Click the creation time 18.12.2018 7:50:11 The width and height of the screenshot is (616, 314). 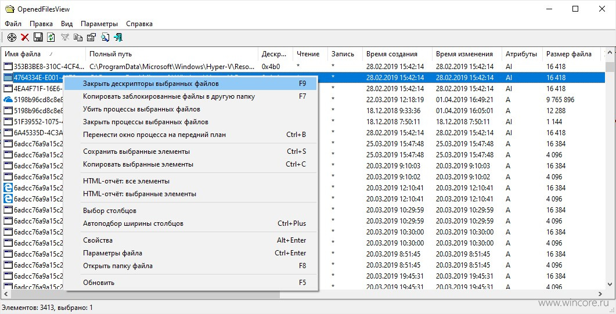tap(393, 122)
